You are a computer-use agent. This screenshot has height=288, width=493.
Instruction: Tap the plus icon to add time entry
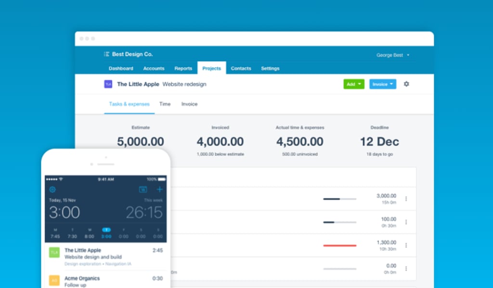[160, 190]
